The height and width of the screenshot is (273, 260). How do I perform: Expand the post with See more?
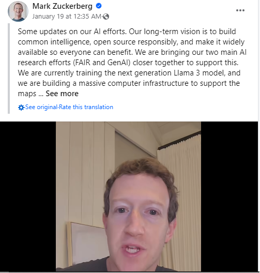[x=62, y=94]
